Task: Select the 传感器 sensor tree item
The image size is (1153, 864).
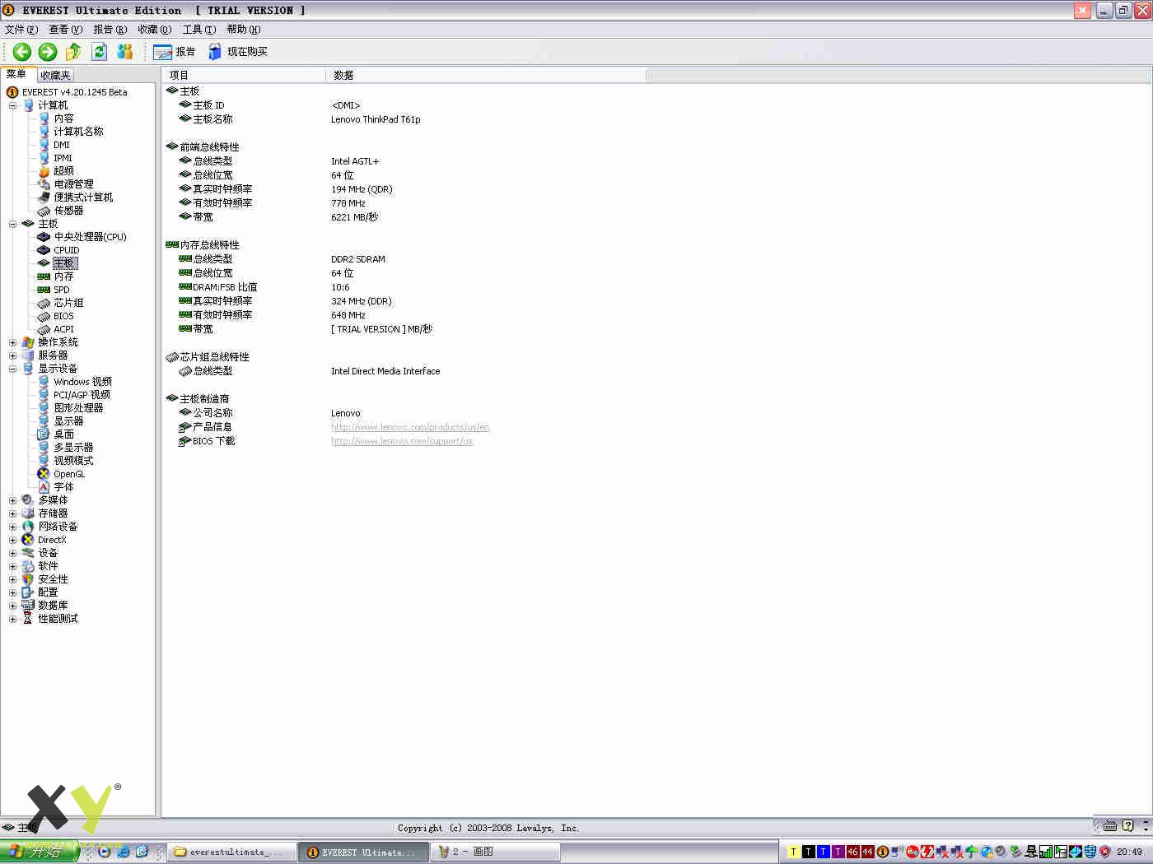Action: tap(68, 211)
